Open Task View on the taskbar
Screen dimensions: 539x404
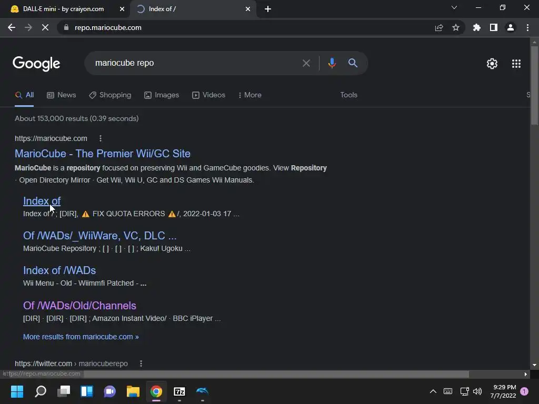tap(64, 391)
